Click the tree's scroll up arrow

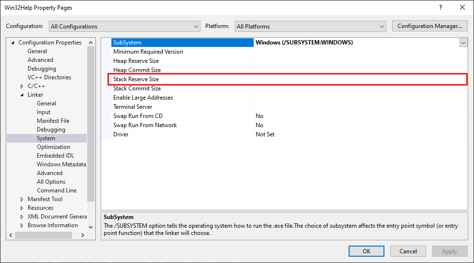(x=91, y=43)
